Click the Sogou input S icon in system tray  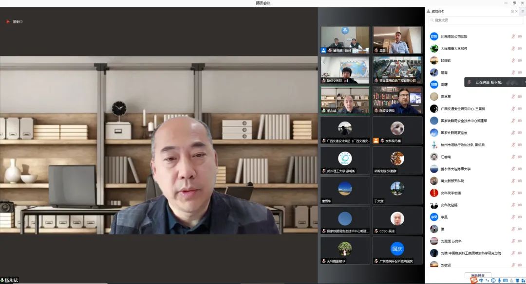(473, 280)
